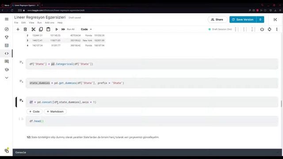Open a new browser tab with plus
Image resolution: width=283 pixels, height=159 pixels.
42,5
